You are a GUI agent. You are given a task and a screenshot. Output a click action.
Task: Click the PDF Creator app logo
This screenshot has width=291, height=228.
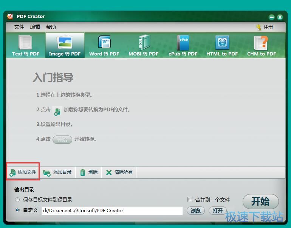(10, 16)
